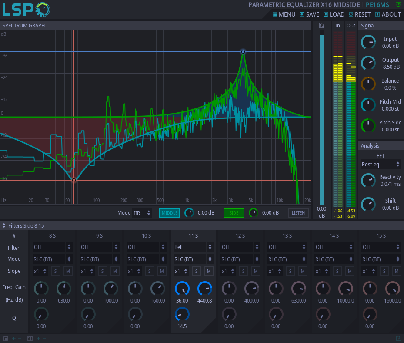Click SAVE in the top menu
Screen dimensions: 404x343
point(310,14)
